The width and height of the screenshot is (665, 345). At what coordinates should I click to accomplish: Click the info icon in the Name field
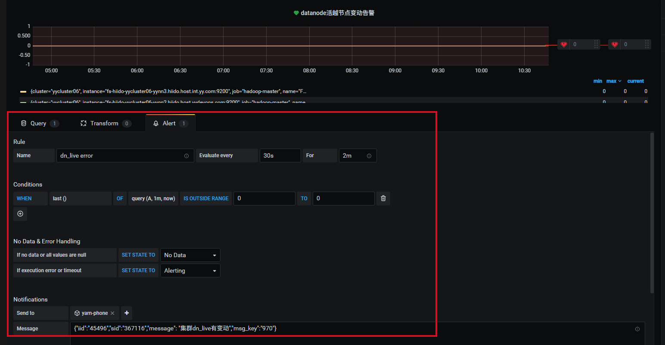click(x=186, y=156)
